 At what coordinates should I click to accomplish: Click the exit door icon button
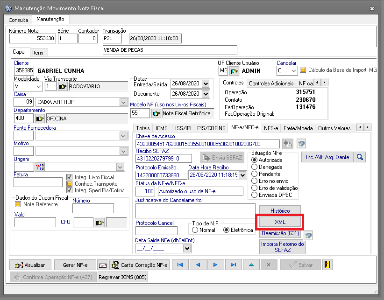click(x=328, y=265)
